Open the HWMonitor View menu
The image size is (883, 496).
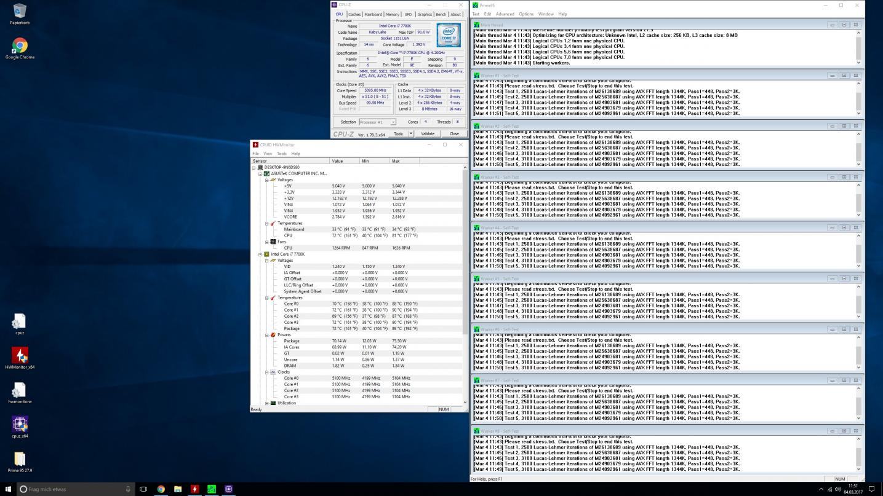(x=268, y=154)
